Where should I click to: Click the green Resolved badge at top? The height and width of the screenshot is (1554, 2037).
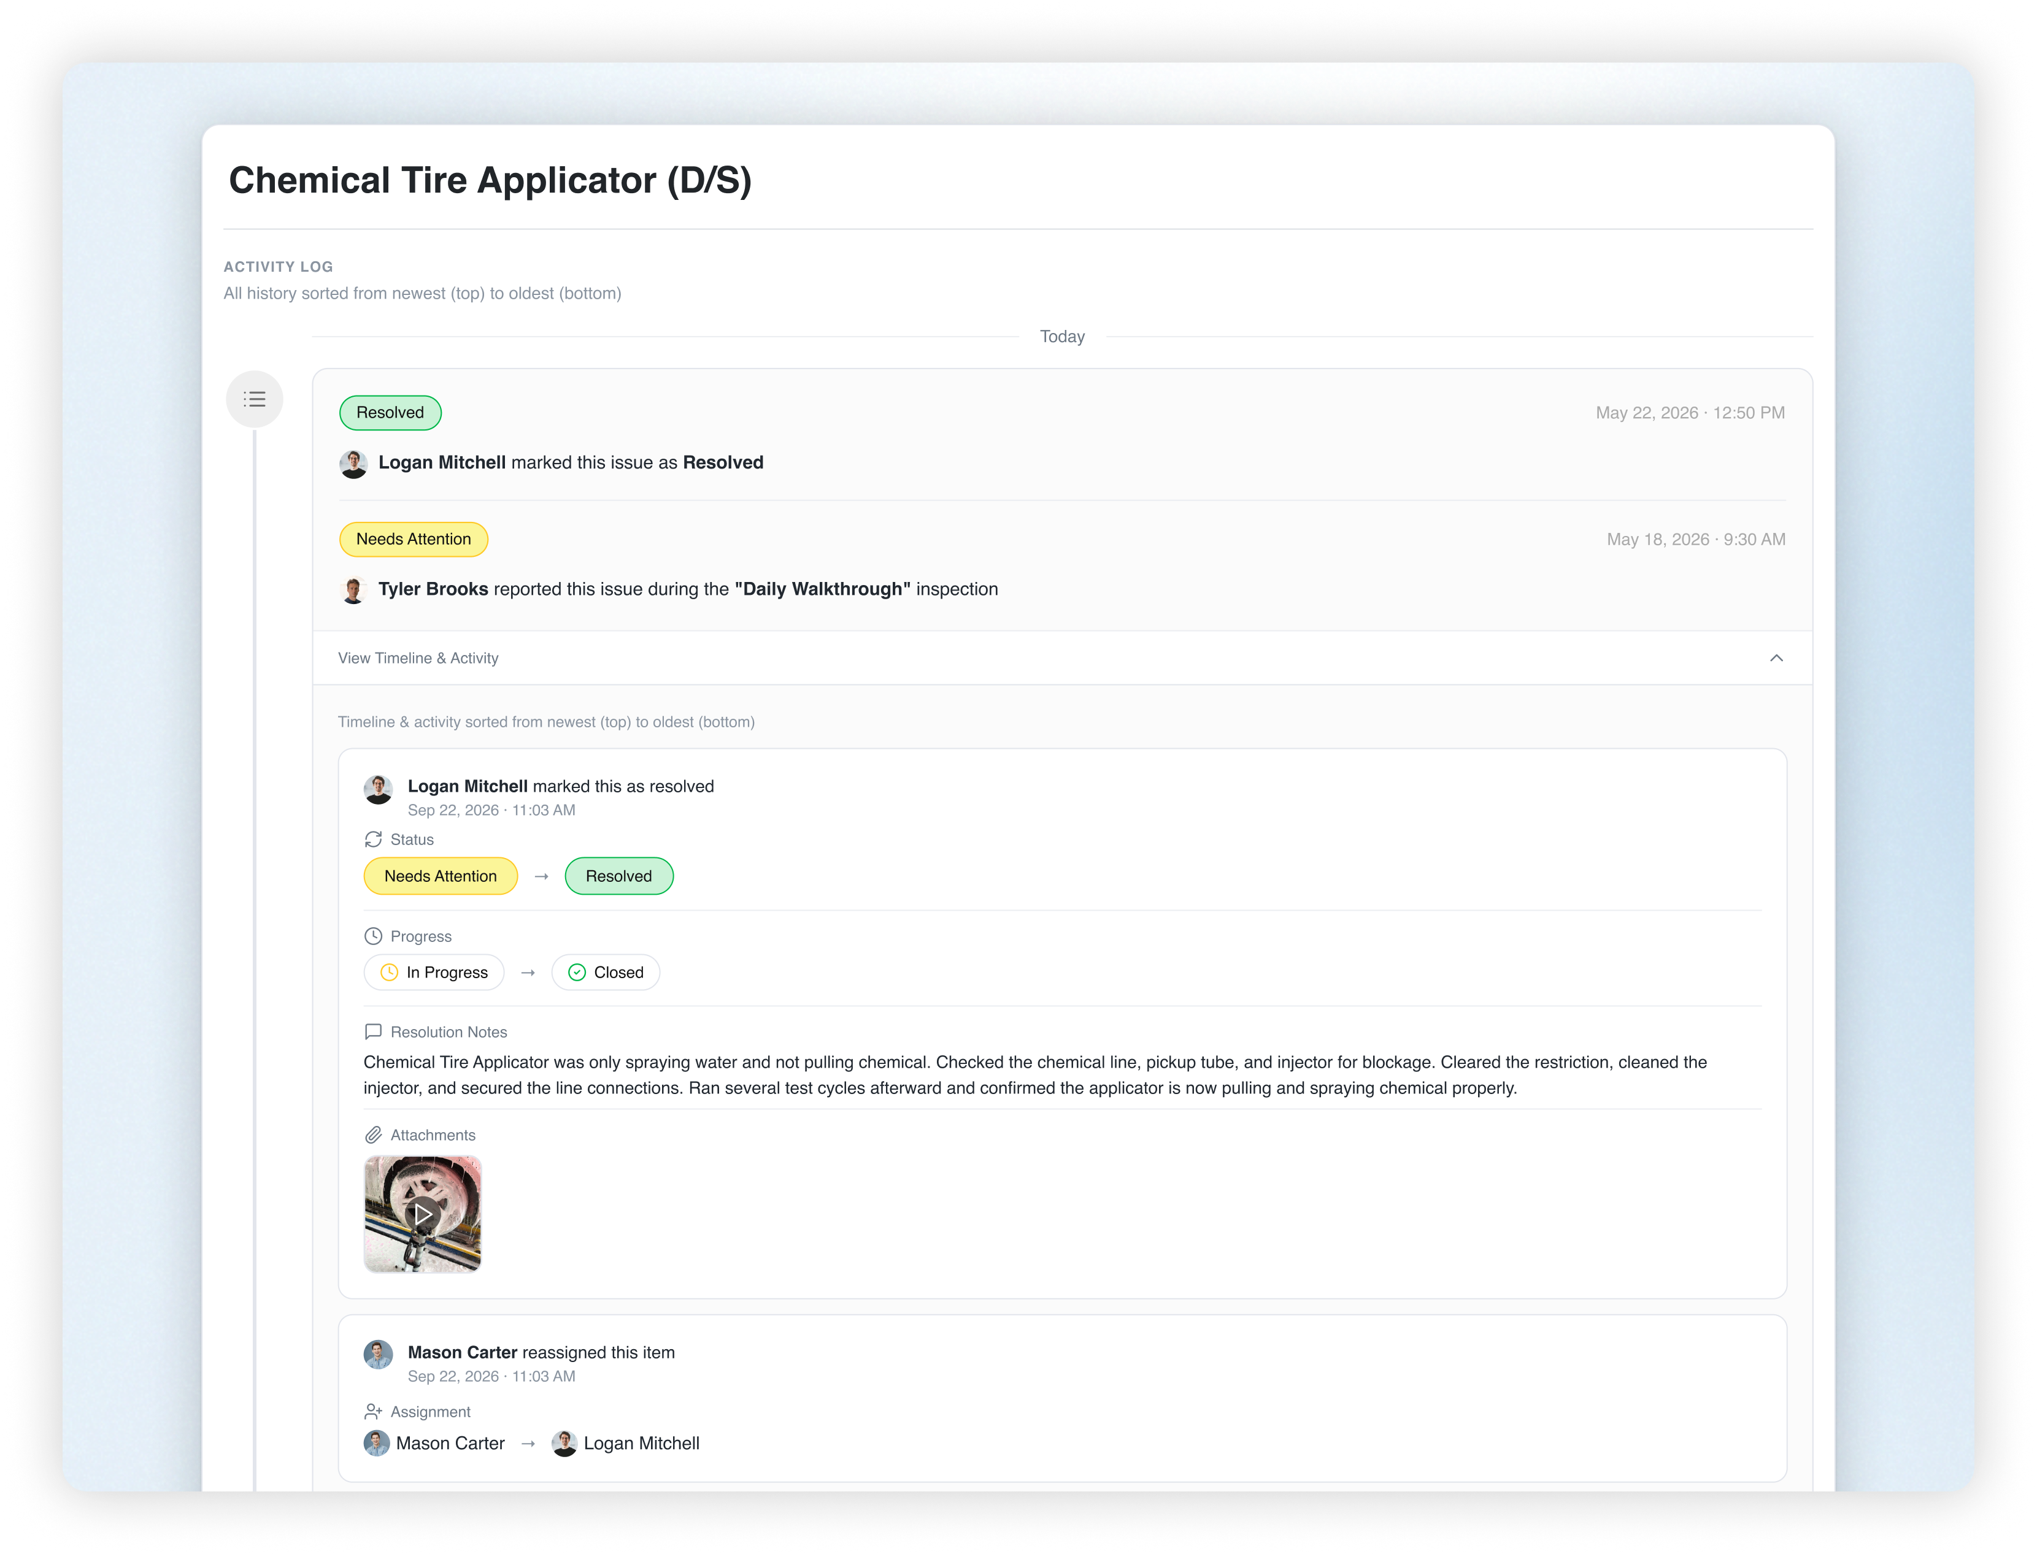390,413
